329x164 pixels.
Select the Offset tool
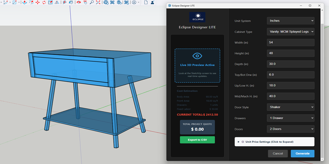click(x=31, y=2)
